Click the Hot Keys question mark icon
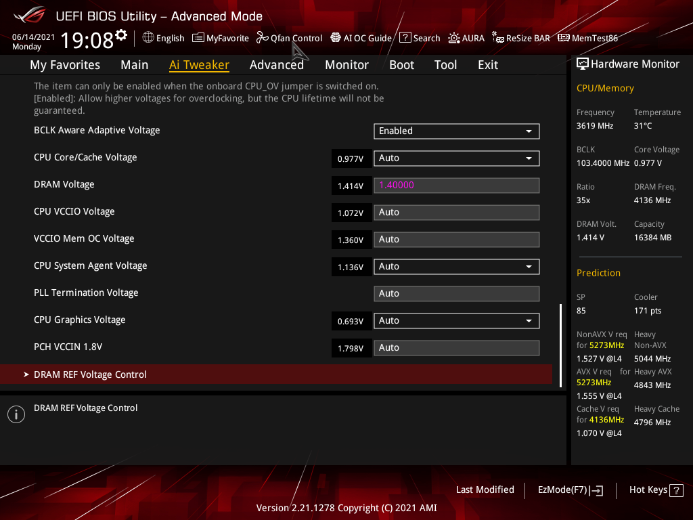This screenshot has height=520, width=693. point(676,490)
